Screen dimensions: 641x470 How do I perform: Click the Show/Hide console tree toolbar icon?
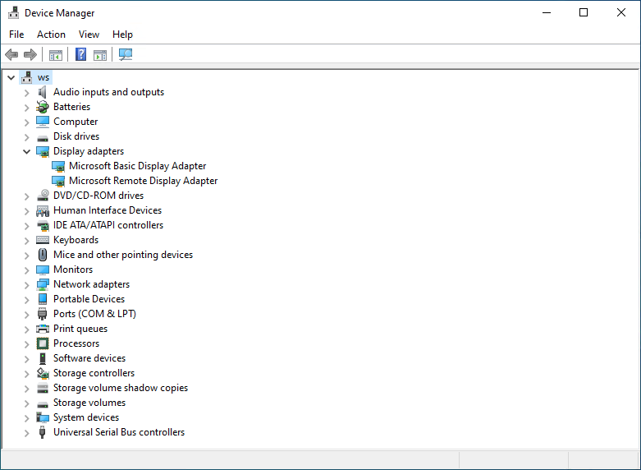(x=56, y=55)
